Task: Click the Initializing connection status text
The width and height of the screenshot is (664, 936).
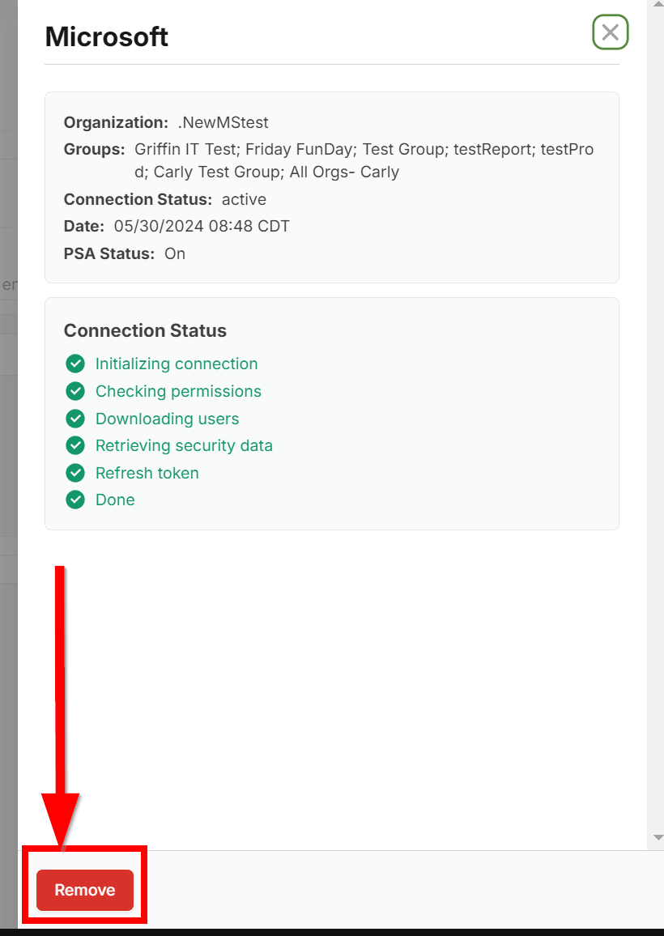Action: [177, 364]
